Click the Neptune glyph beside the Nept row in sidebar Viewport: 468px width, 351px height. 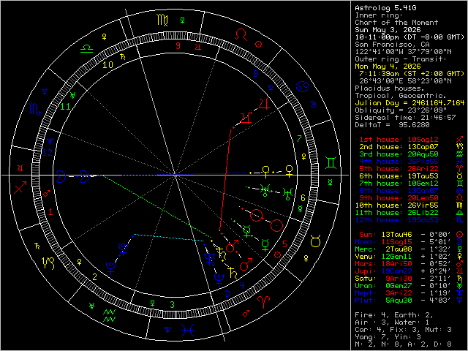point(460,293)
